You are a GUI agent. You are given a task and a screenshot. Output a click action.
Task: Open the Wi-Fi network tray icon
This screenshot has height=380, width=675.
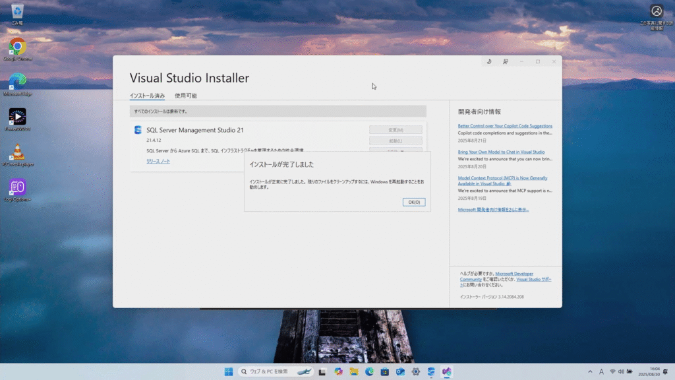pos(612,371)
